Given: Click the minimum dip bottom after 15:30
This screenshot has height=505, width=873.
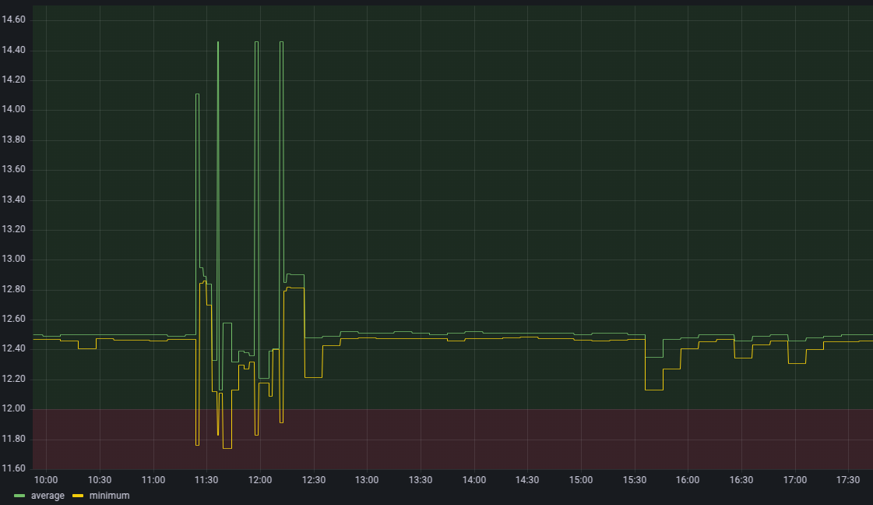Looking at the screenshot, I should [654, 389].
